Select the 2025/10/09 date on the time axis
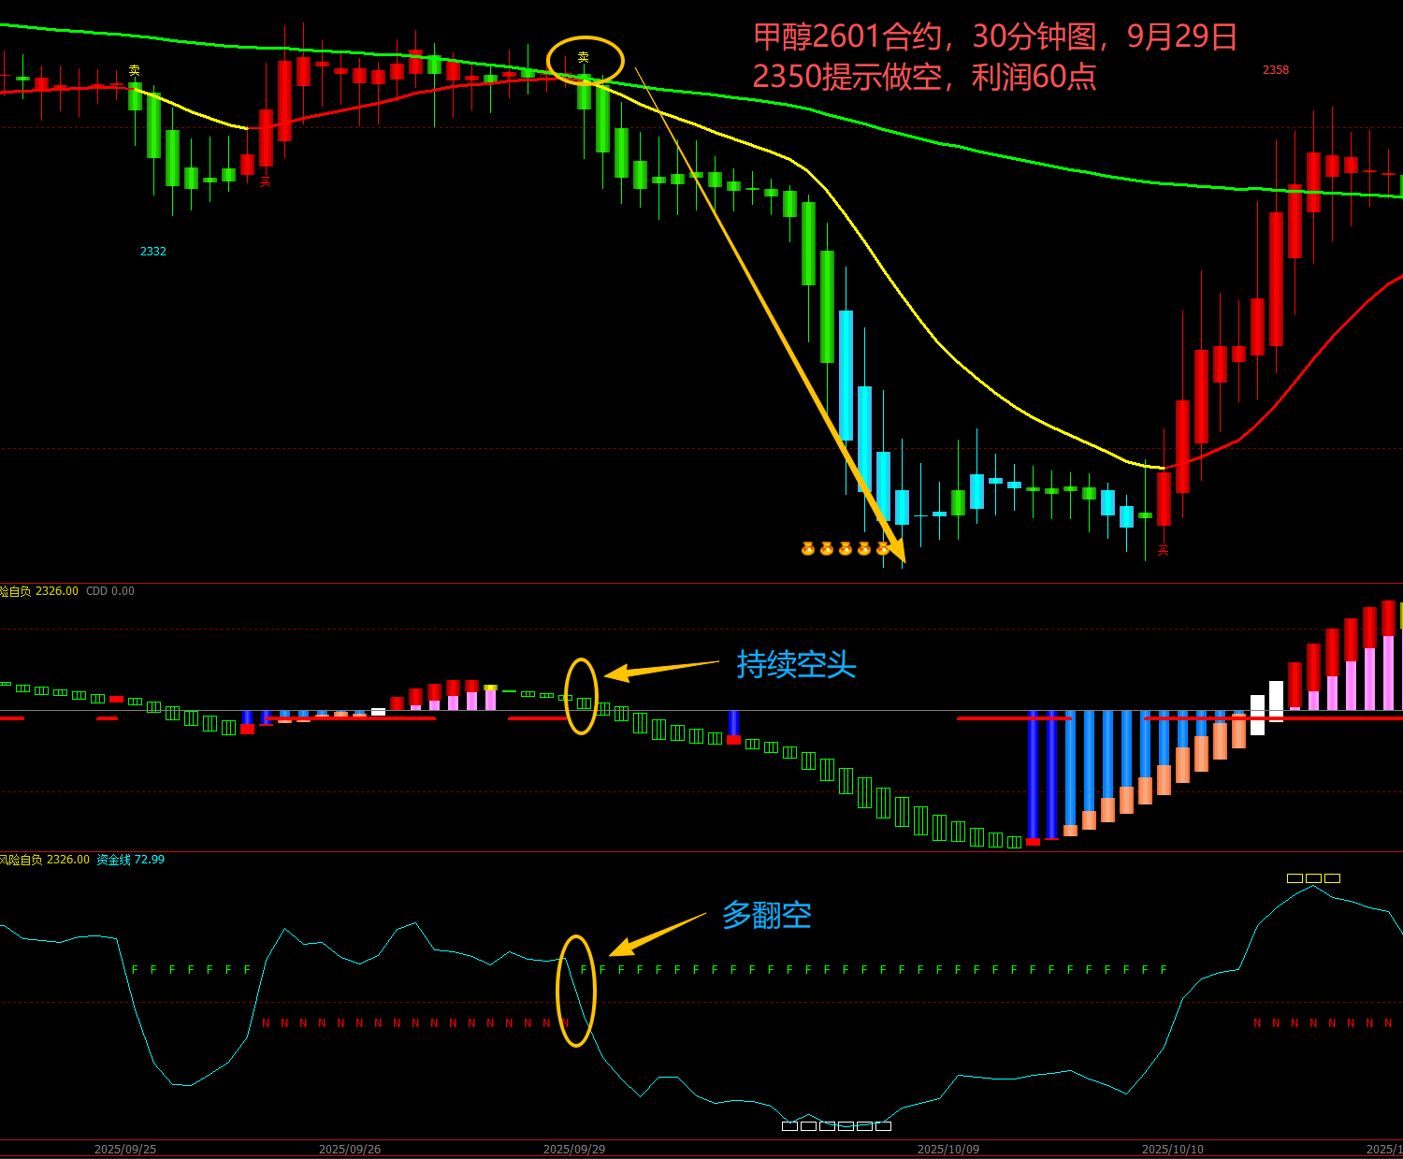This screenshot has width=1403, height=1159. tap(948, 1149)
